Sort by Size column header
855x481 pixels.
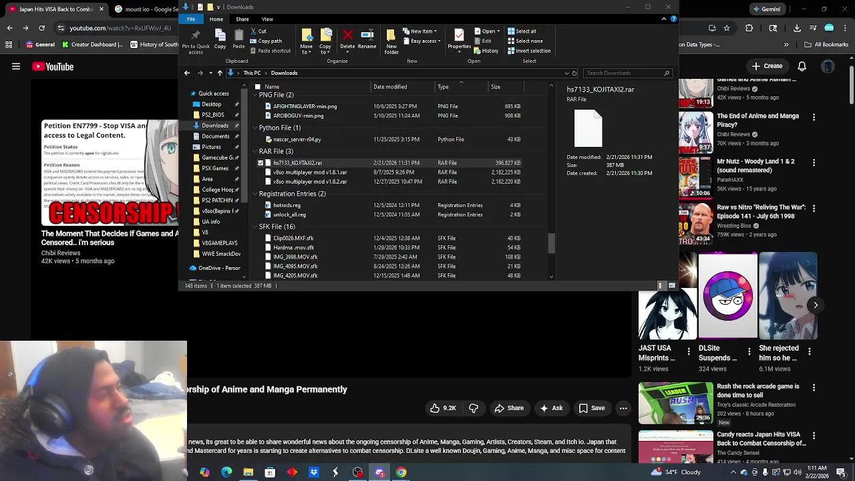coord(496,87)
